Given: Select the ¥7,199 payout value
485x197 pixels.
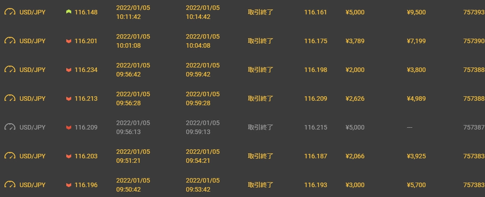Looking at the screenshot, I should 416,41.
